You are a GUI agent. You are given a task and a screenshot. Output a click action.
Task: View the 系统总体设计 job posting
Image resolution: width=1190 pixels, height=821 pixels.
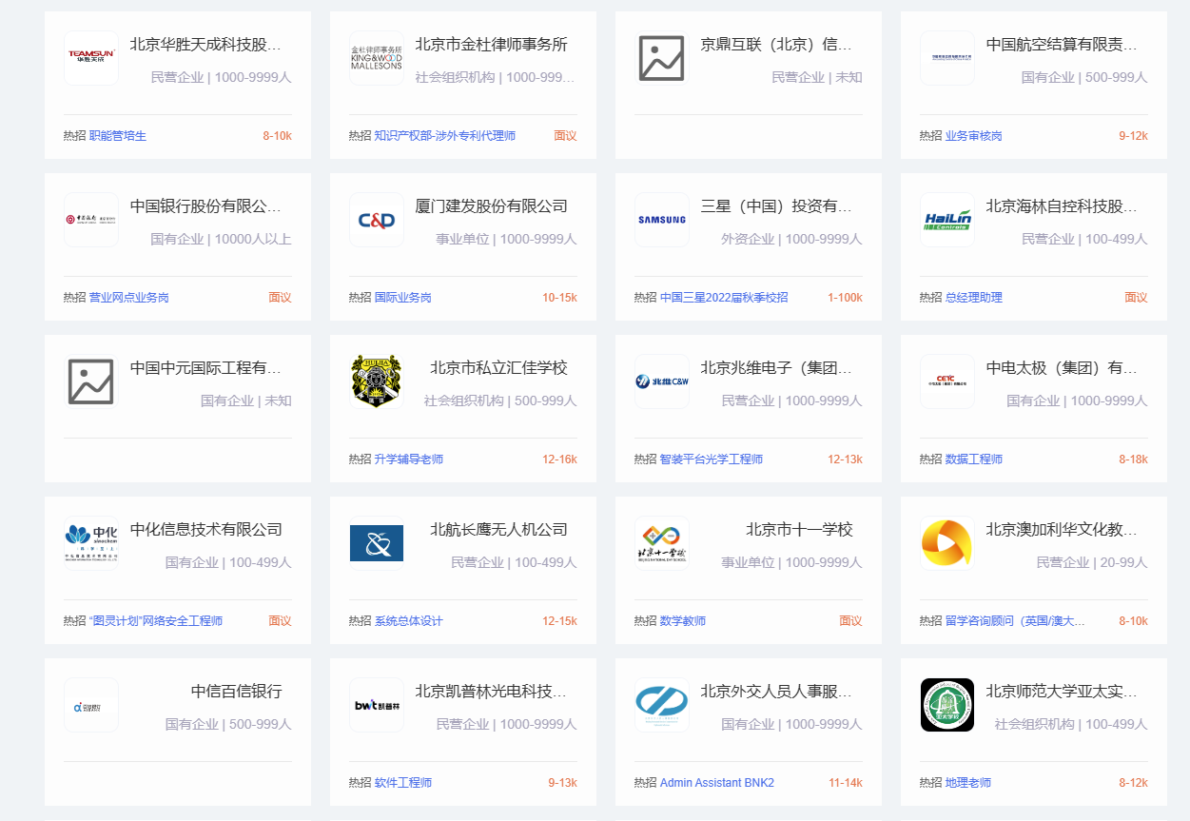pos(409,621)
